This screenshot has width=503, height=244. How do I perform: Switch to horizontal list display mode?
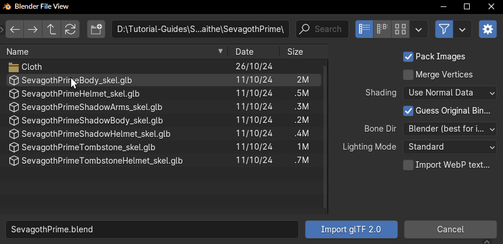[x=382, y=29]
